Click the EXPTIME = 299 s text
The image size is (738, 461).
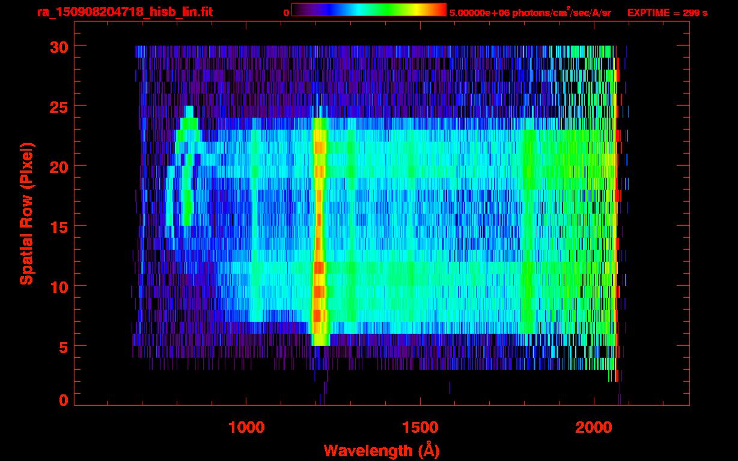coord(667,13)
